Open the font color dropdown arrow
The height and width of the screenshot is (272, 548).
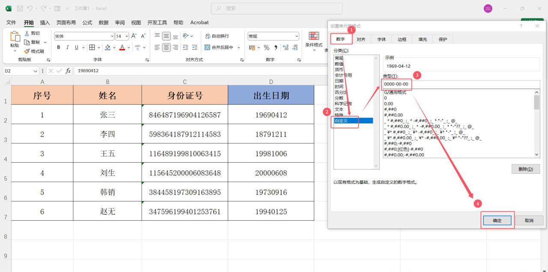click(128, 47)
